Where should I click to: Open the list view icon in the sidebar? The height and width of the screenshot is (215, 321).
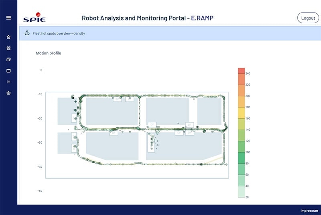[x=8, y=82]
